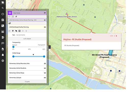Click the info circle sketch icon

(23, 31)
